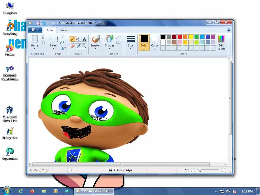Screen dimensions: 260x195
Task: Select the Fill with color bucket
Action: pos(78,39)
